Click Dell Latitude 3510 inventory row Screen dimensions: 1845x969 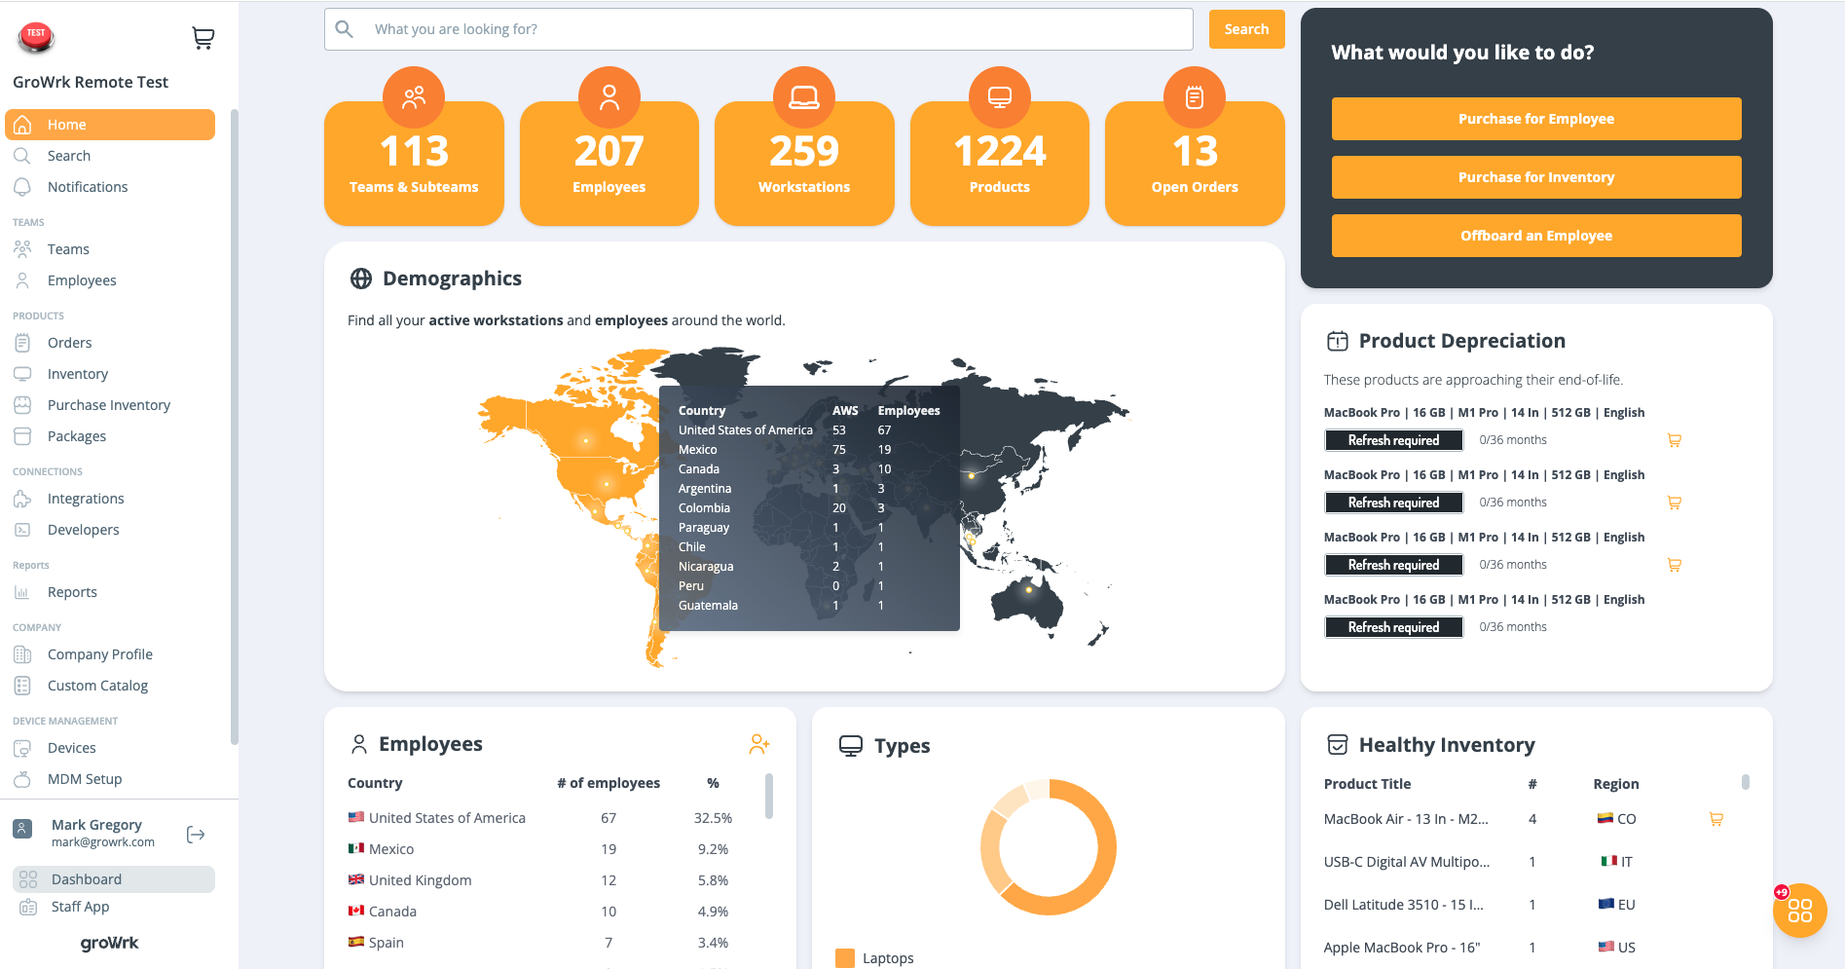click(1524, 905)
